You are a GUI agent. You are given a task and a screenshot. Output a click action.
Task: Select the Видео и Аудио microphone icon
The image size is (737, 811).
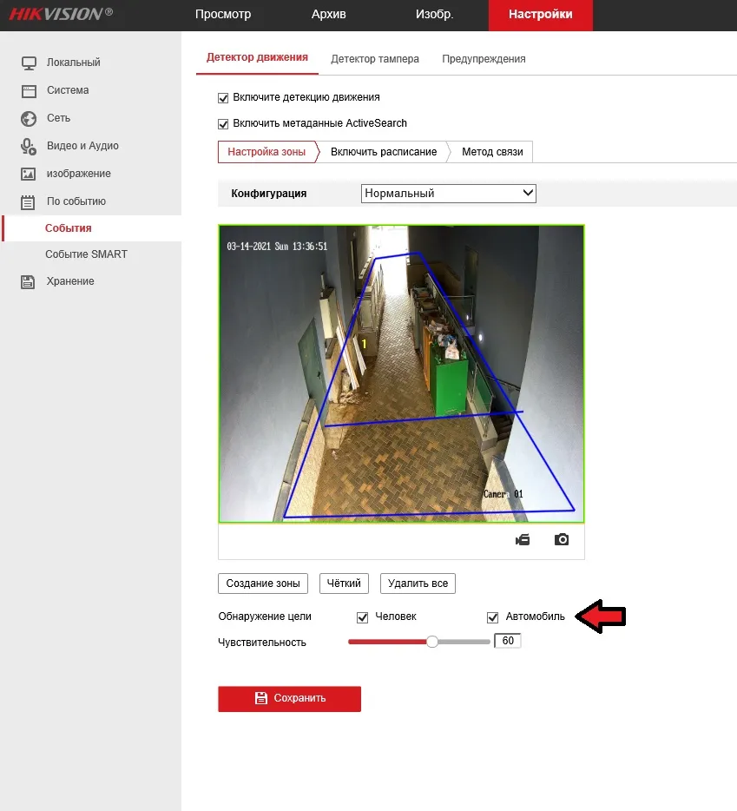click(28, 146)
